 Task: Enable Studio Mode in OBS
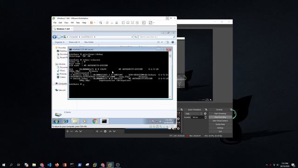pos(220,125)
